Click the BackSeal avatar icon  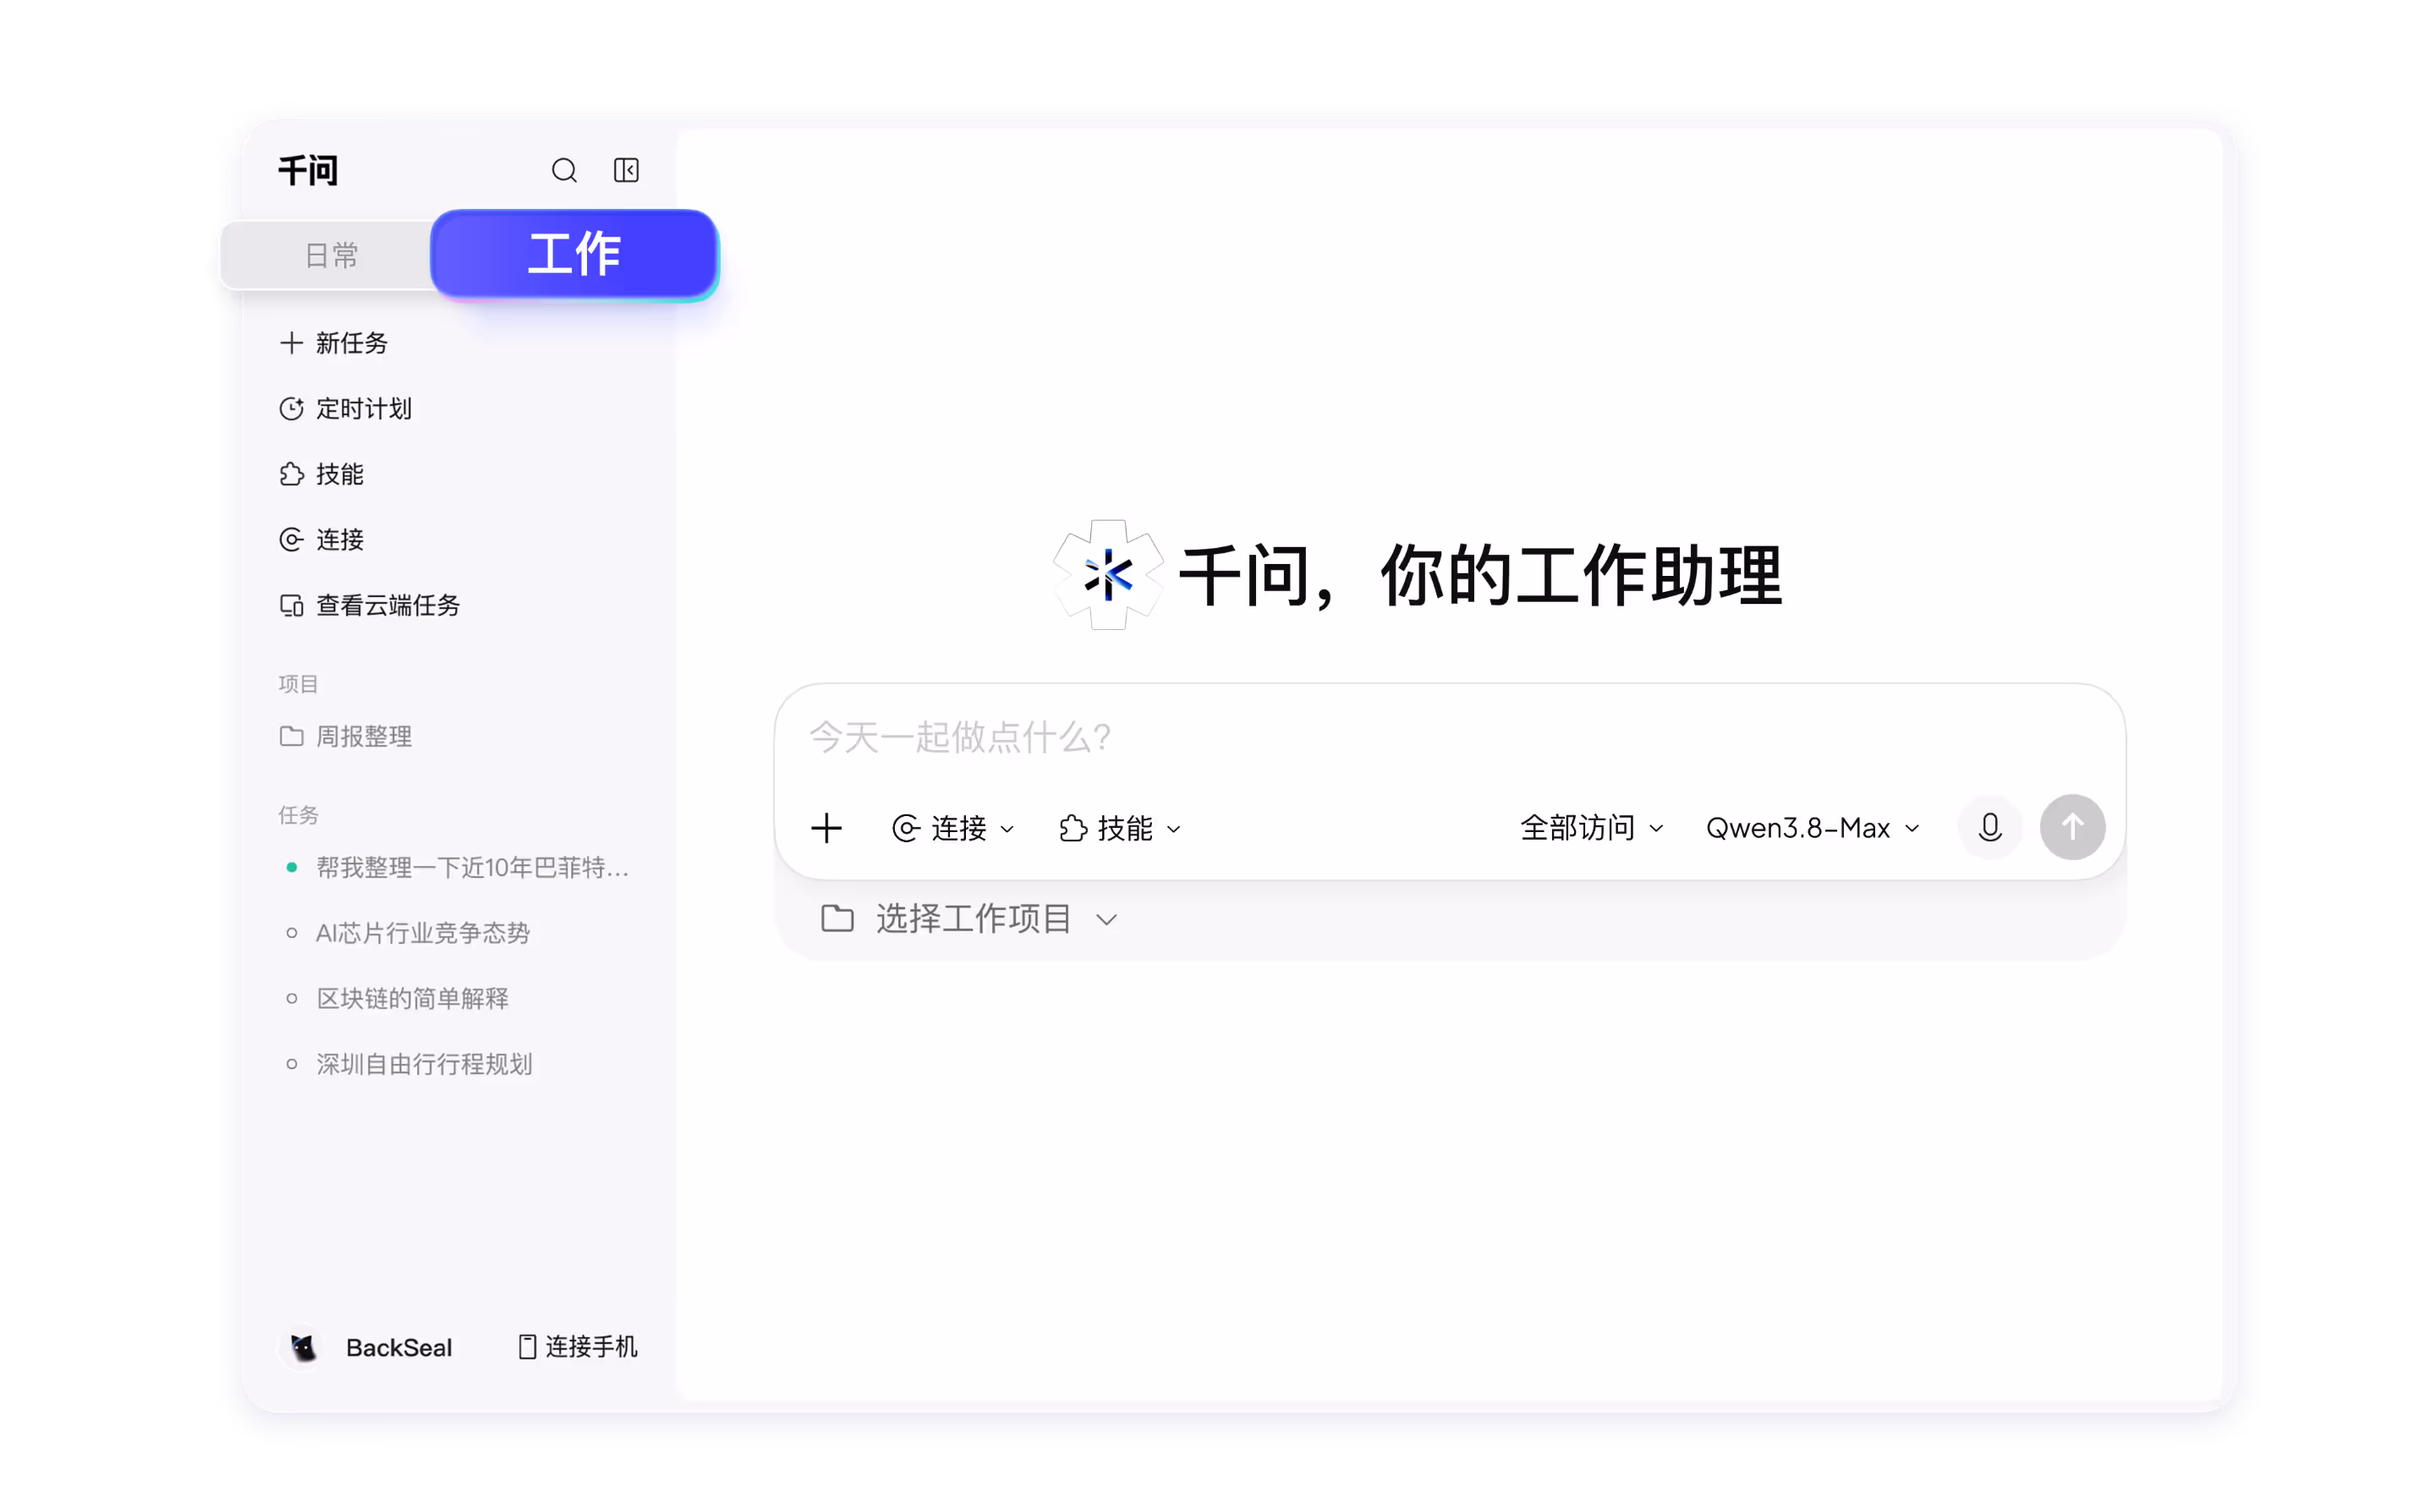[303, 1348]
